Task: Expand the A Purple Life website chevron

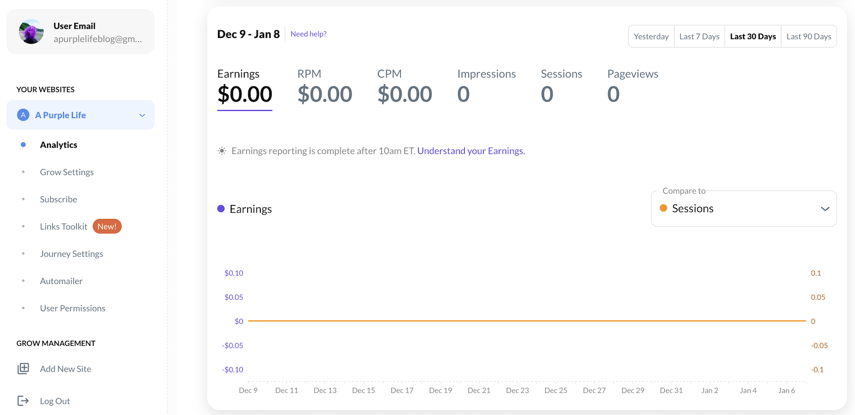Action: (142, 115)
